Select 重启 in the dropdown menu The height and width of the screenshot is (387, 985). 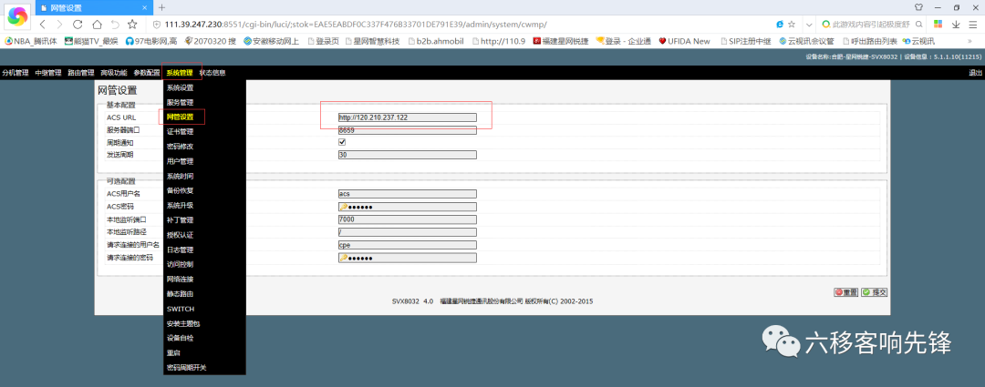pyautogui.click(x=172, y=353)
